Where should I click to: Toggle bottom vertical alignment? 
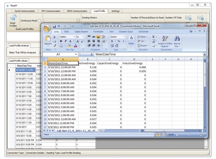(98, 37)
